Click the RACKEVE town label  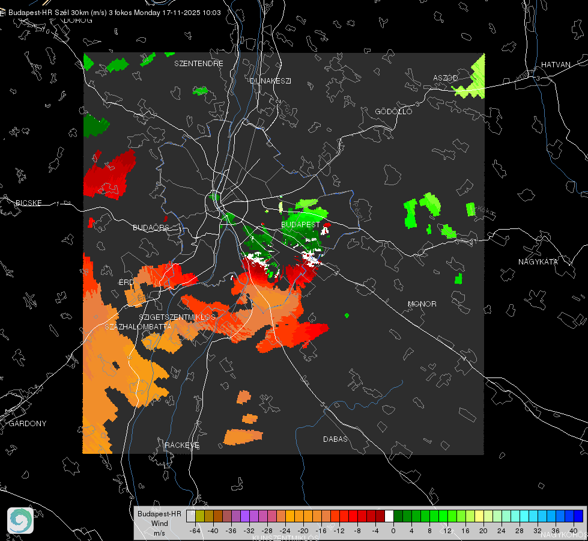click(x=182, y=445)
